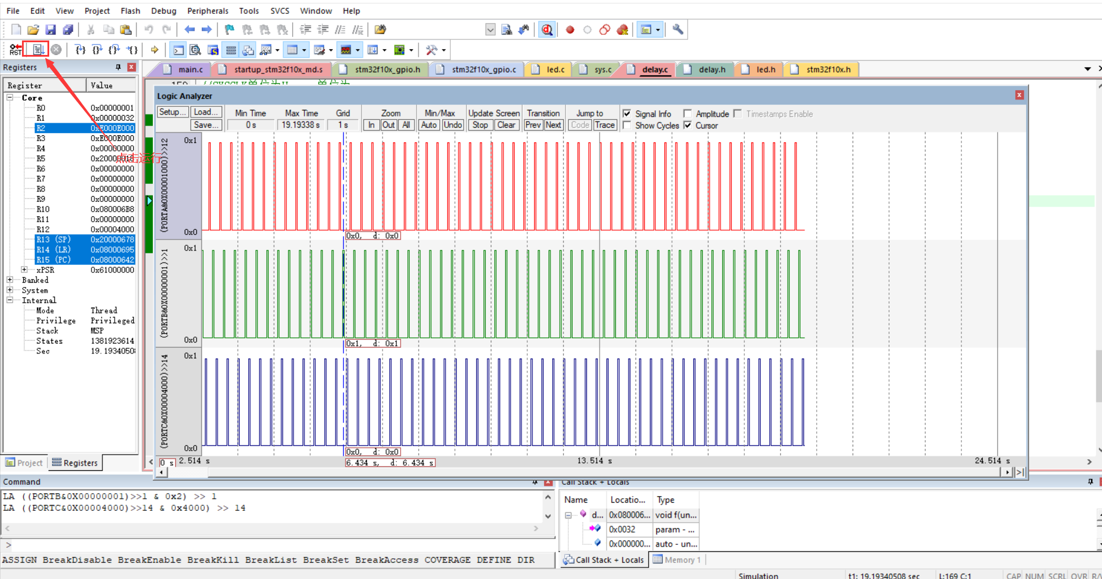Open the Window layout dropdown arrow
The image size is (1102, 579).
point(658,29)
